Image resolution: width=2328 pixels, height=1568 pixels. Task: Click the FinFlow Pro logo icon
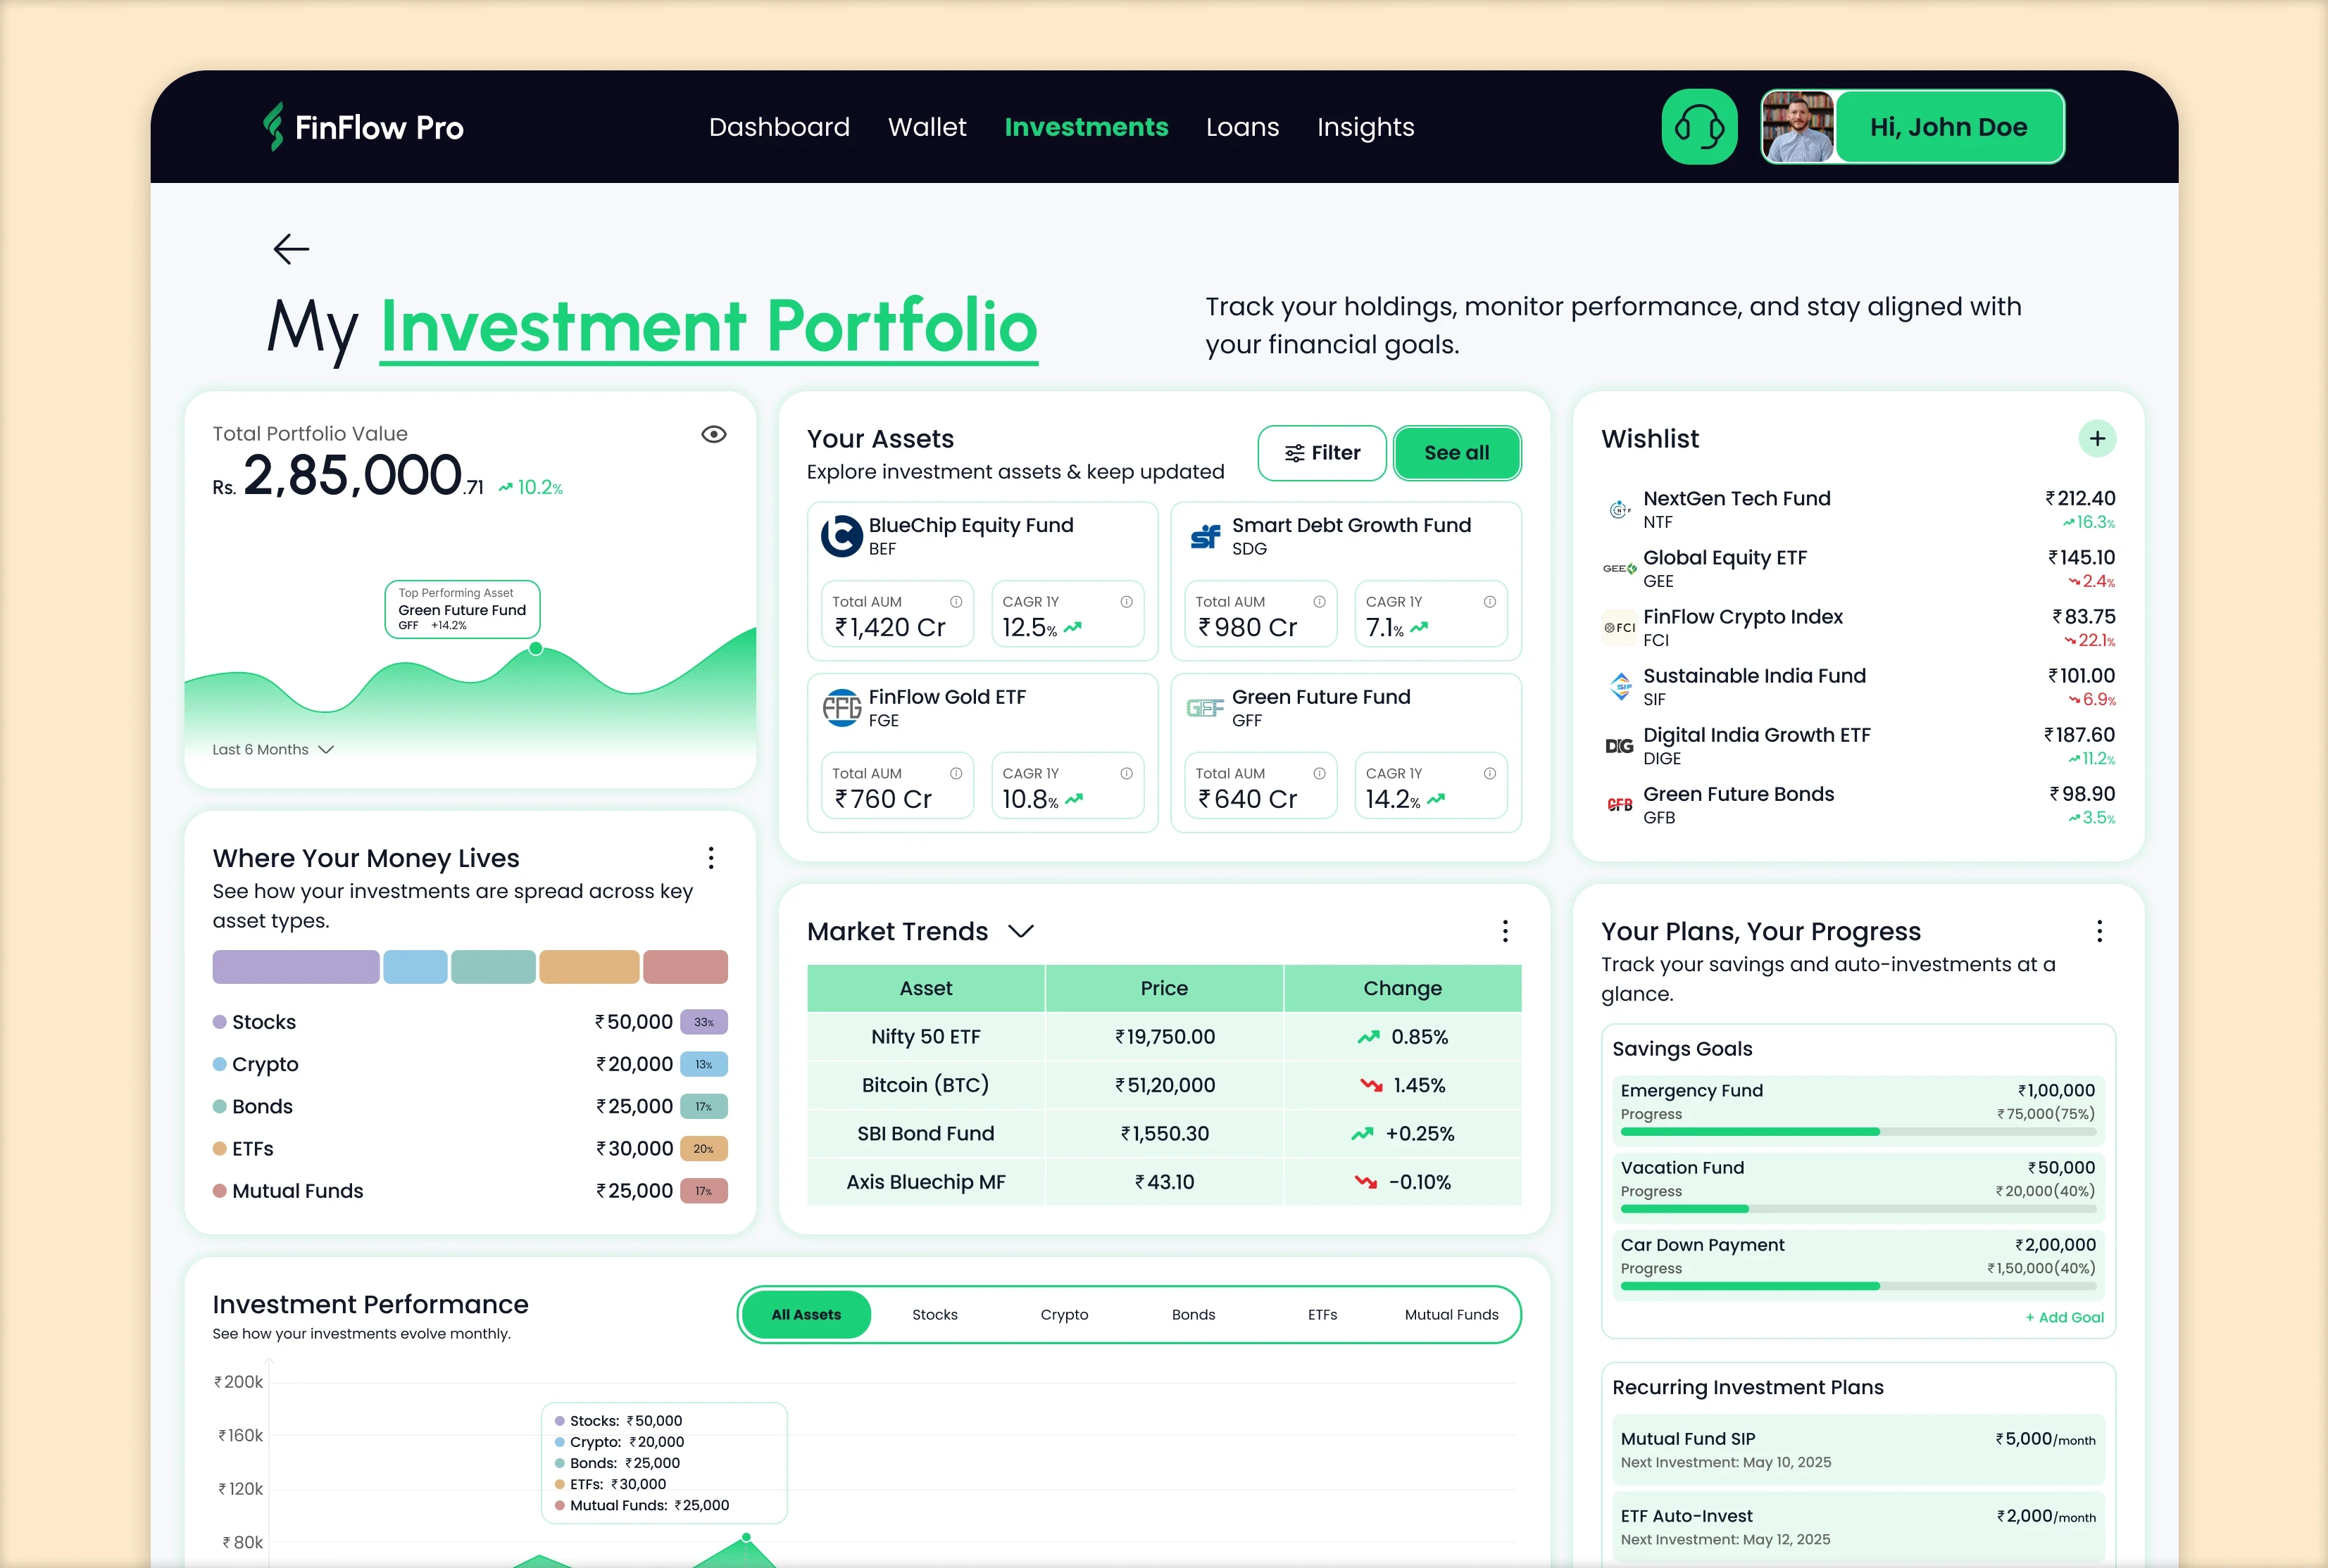(273, 127)
